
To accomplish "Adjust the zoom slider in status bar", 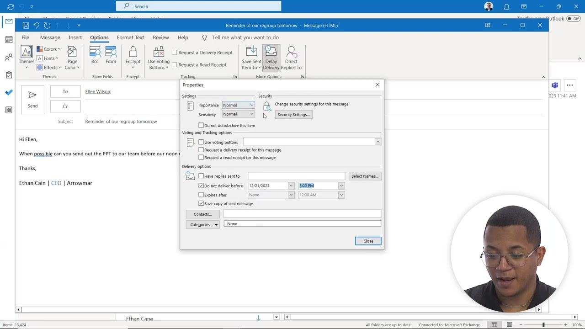I will pos(543,325).
